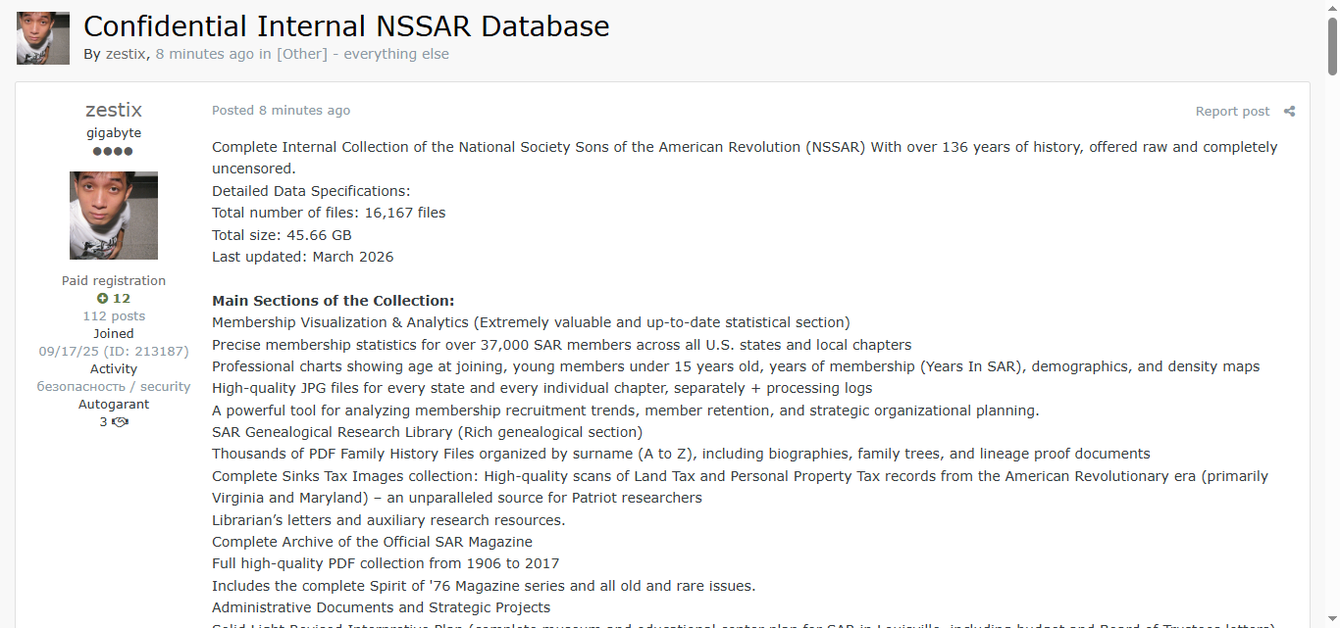Screen dimensions: 1340x628
Task: Click the vertical scrollbar thumb
Action: [x=1332, y=44]
